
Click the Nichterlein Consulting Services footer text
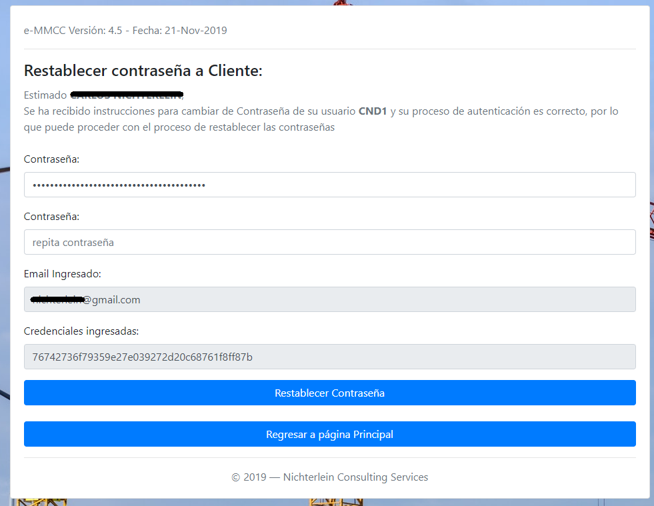click(355, 477)
